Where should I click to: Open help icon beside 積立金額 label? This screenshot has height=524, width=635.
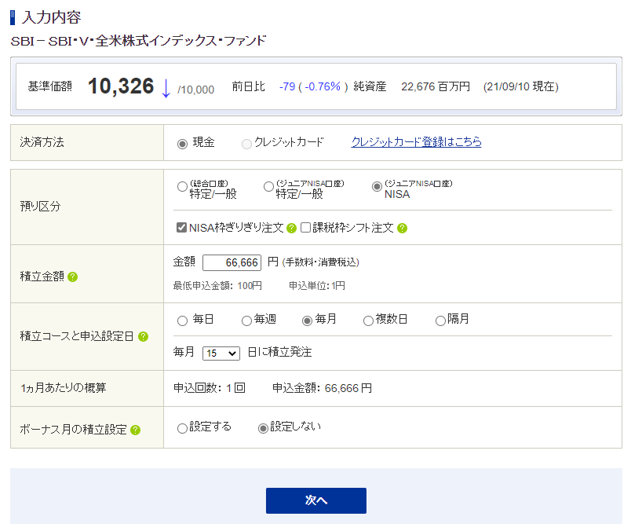click(72, 277)
